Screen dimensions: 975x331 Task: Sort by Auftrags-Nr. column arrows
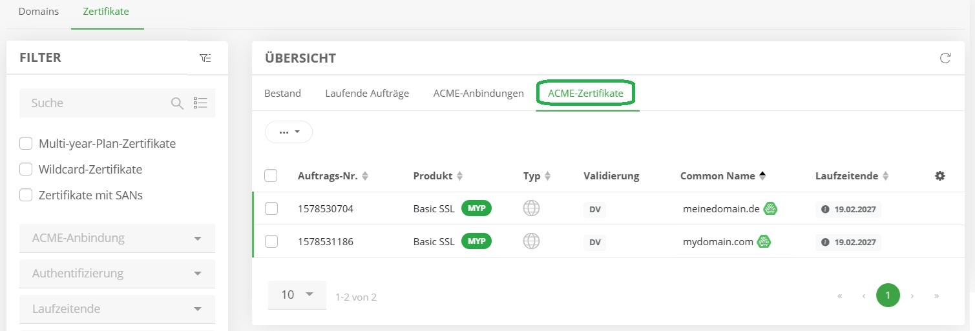pyautogui.click(x=365, y=176)
